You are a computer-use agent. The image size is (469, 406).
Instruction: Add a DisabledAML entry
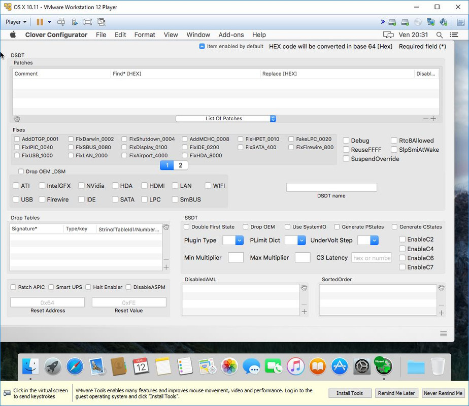[x=304, y=312]
